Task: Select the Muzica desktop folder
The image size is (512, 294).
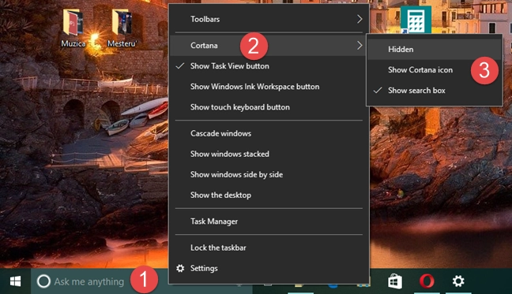Action: 73,28
